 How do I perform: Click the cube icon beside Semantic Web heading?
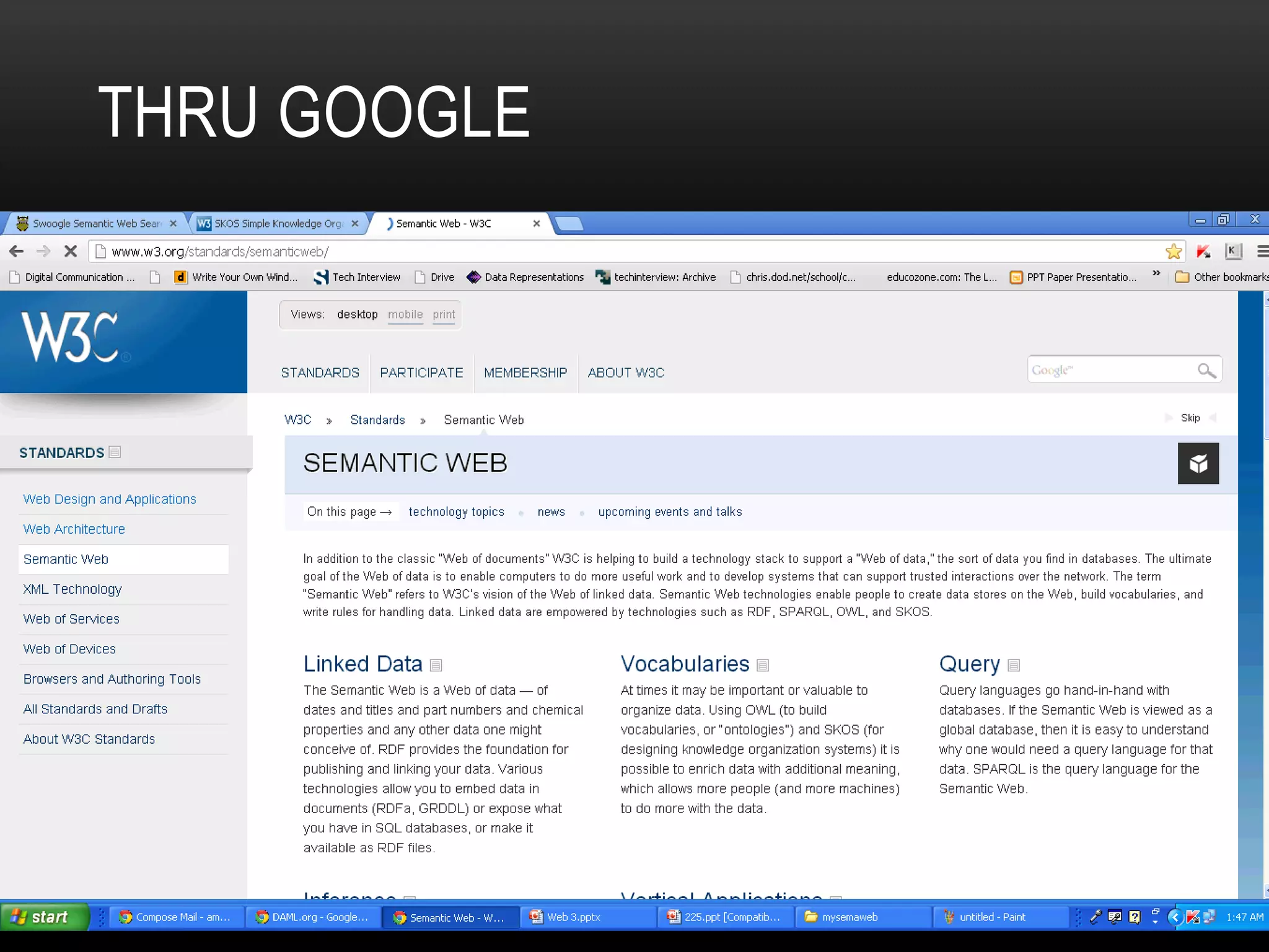[1198, 463]
